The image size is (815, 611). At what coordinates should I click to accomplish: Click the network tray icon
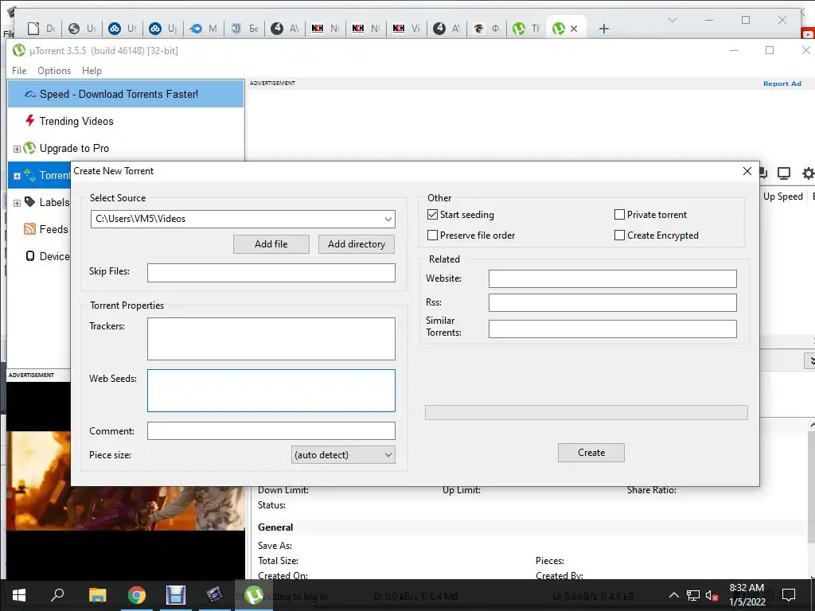693,595
